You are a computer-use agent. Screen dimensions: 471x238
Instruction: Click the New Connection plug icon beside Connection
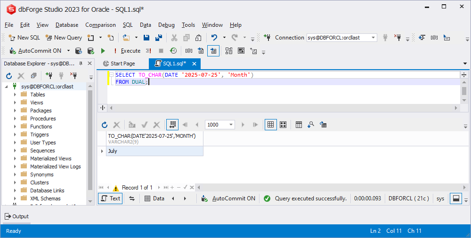pos(267,38)
